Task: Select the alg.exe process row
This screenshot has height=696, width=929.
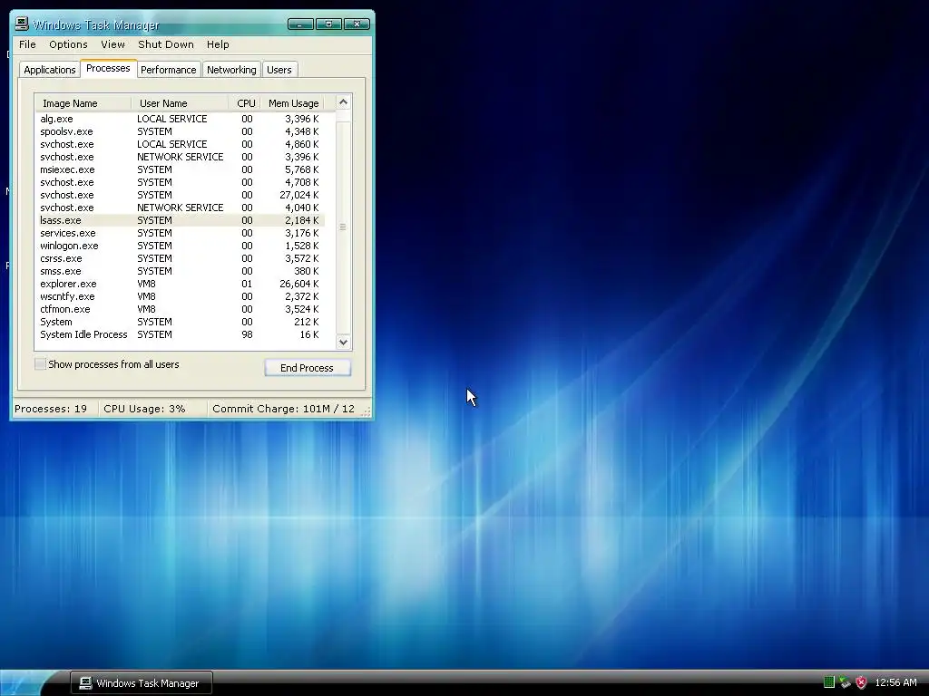Action: [181, 119]
